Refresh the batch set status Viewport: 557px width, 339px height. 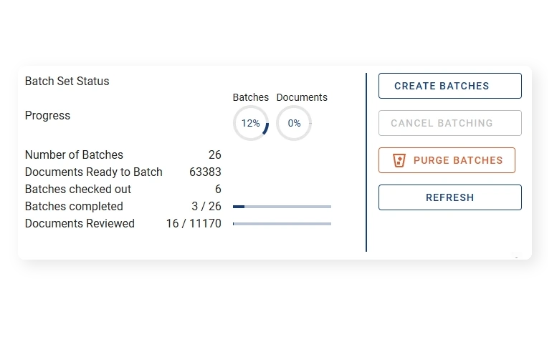tap(449, 197)
